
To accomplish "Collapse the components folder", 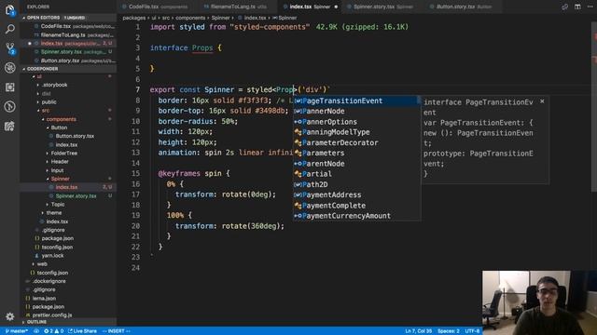I will tap(68, 119).
